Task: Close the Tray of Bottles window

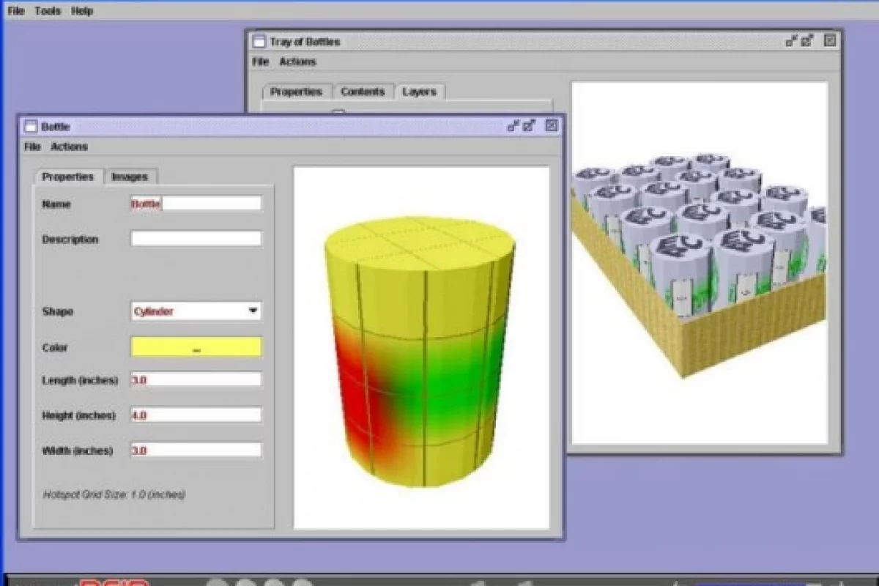Action: click(829, 41)
